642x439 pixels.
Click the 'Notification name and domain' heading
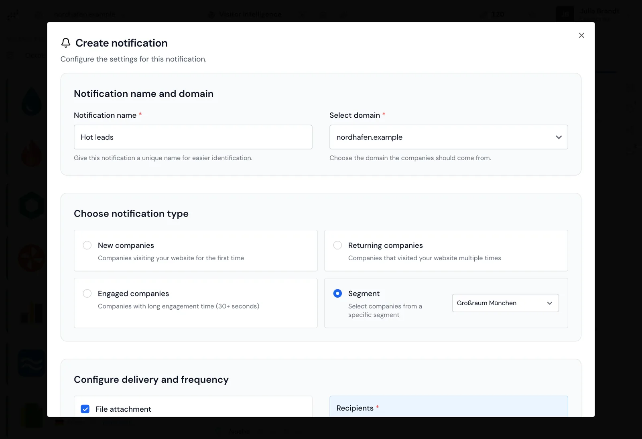(144, 94)
